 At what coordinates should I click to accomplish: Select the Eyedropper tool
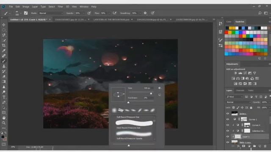(x=4, y=51)
